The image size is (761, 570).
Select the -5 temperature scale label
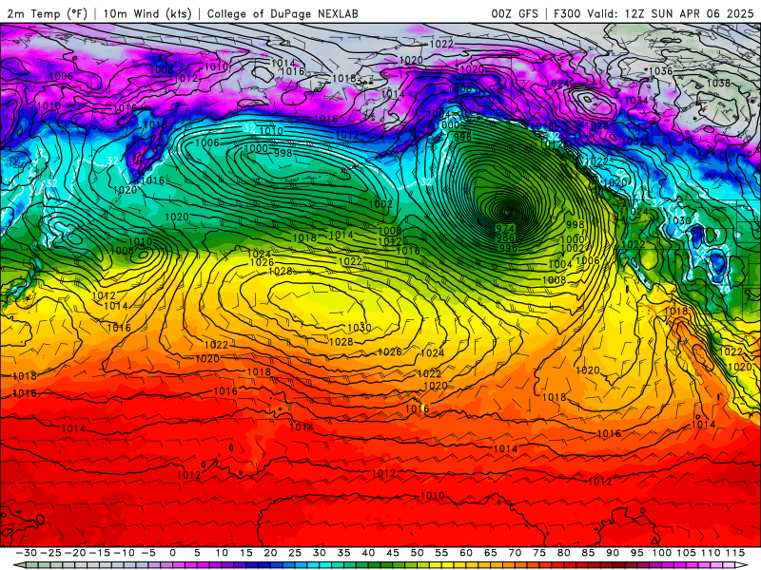[148, 553]
